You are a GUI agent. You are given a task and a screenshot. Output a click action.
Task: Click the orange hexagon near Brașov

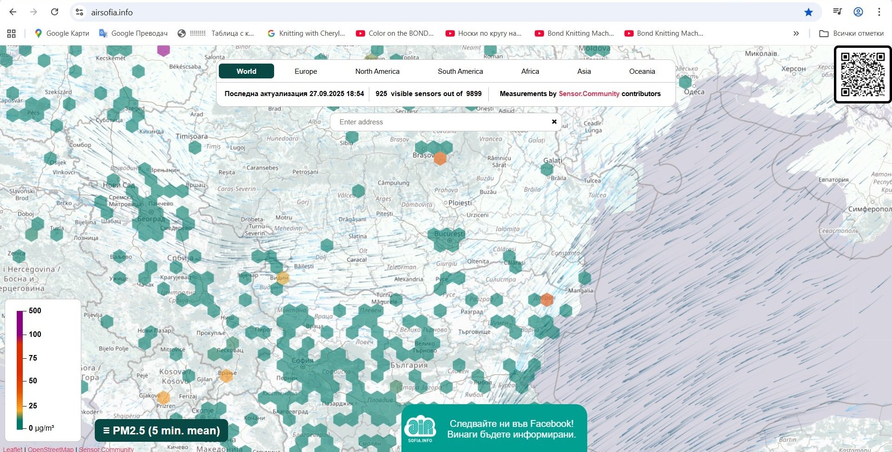coord(440,158)
